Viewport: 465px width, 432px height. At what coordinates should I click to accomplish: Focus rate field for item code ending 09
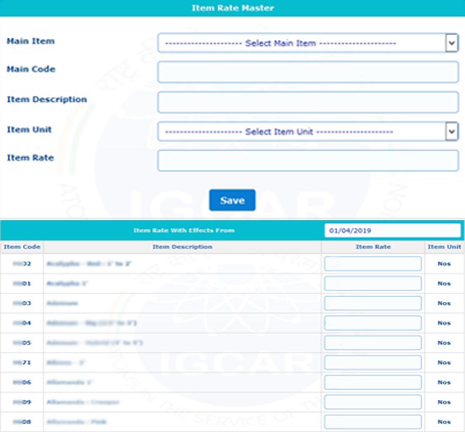[x=372, y=402]
